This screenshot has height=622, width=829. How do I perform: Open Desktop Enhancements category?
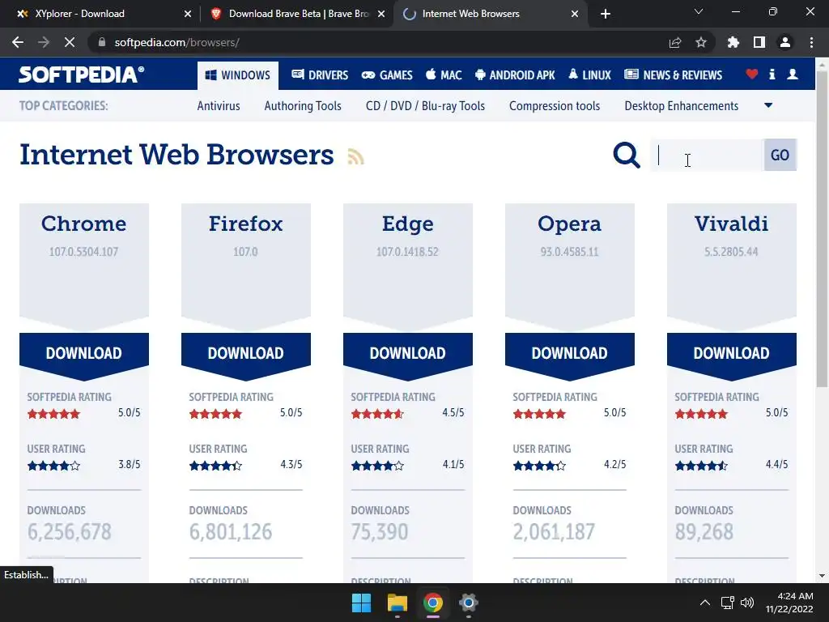tap(682, 106)
